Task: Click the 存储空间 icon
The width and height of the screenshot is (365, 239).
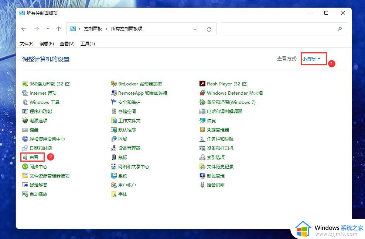Action: pos(113,111)
